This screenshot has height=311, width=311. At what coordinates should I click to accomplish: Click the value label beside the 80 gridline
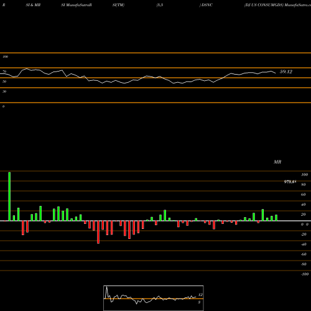290,182
